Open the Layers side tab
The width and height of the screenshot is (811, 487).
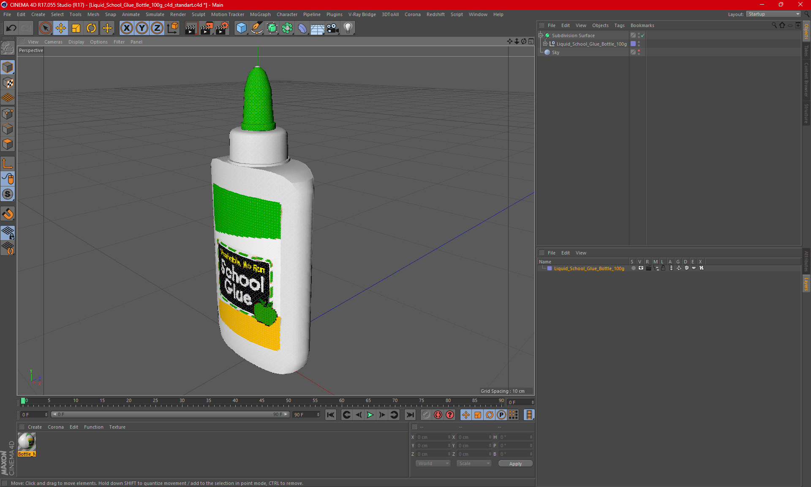pyautogui.click(x=806, y=283)
